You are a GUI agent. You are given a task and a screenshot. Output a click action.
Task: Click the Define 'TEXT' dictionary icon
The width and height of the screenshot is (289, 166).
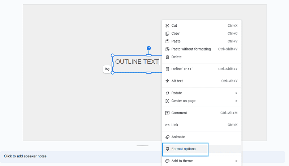167,69
